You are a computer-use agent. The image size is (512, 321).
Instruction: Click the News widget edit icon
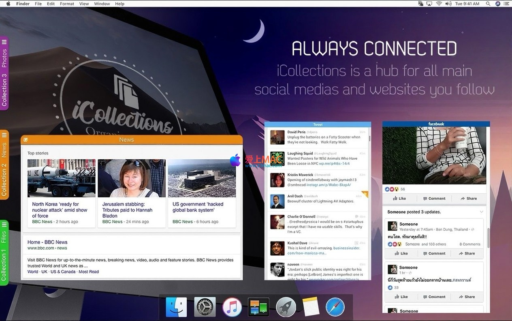click(26, 140)
